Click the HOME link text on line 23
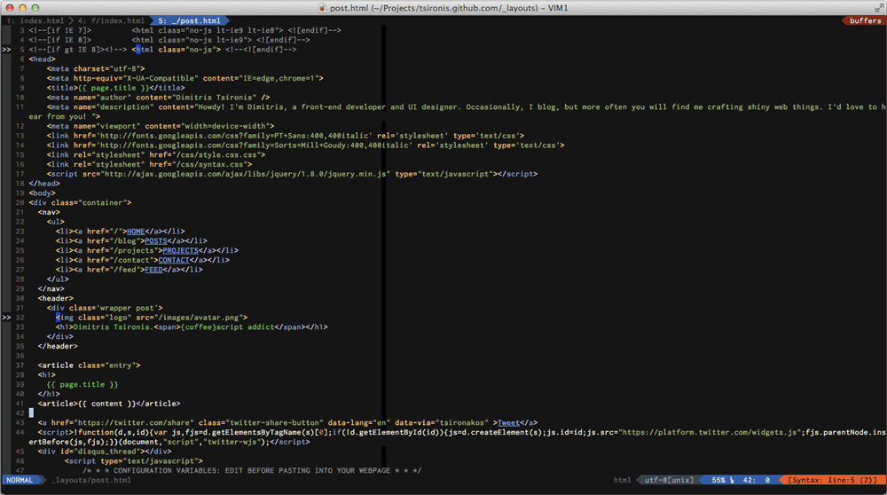 tap(136, 232)
